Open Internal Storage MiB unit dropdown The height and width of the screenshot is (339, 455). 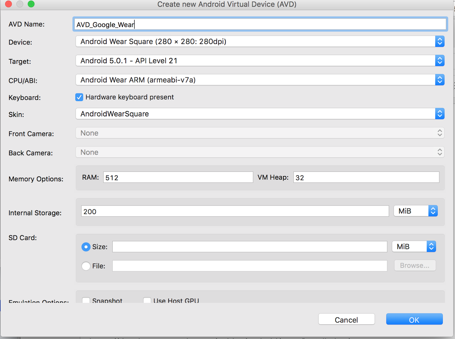pyautogui.click(x=415, y=211)
